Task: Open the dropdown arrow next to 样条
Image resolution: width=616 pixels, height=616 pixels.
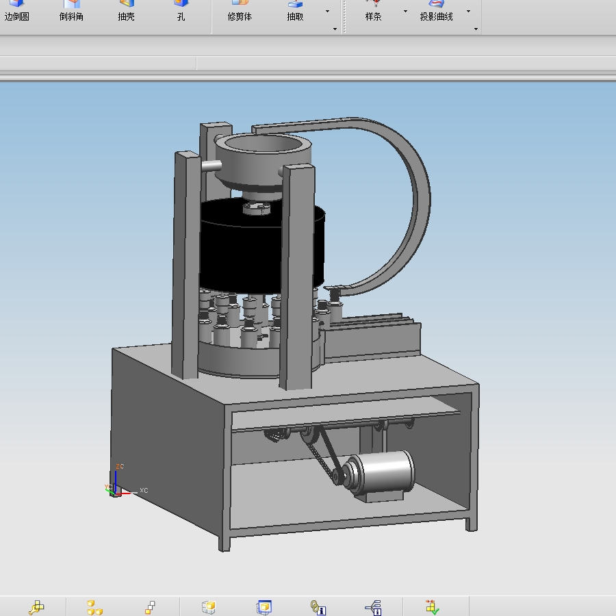Action: pos(405,12)
